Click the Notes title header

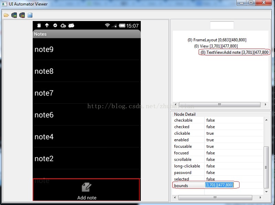87,34
